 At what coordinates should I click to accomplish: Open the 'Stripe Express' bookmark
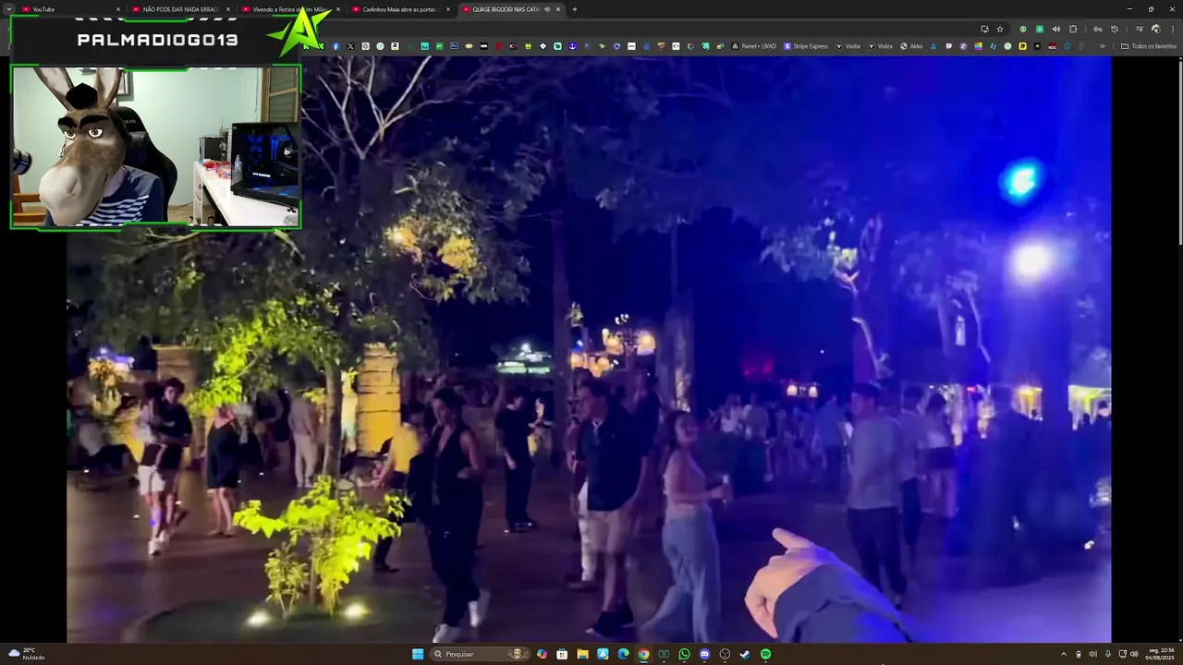pyautogui.click(x=806, y=46)
